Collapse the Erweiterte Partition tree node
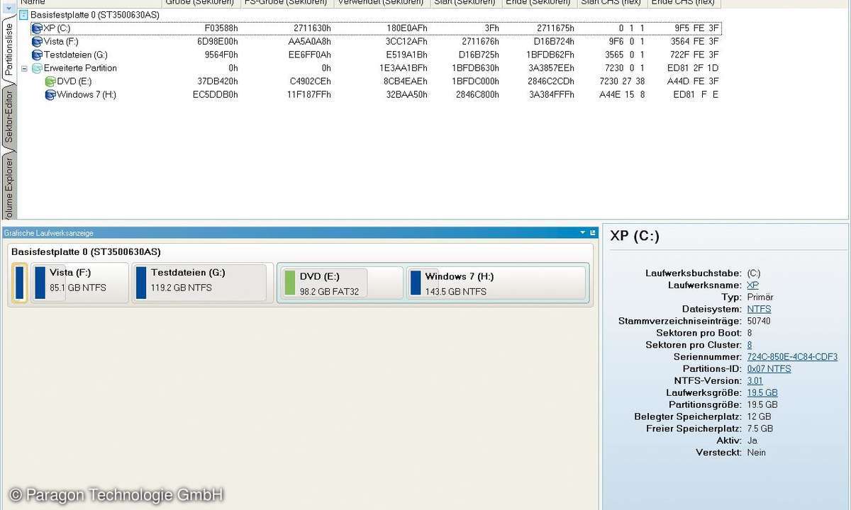The height and width of the screenshot is (510, 851). tap(25, 68)
